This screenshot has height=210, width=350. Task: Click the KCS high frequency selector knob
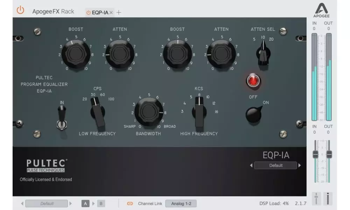tap(199, 112)
